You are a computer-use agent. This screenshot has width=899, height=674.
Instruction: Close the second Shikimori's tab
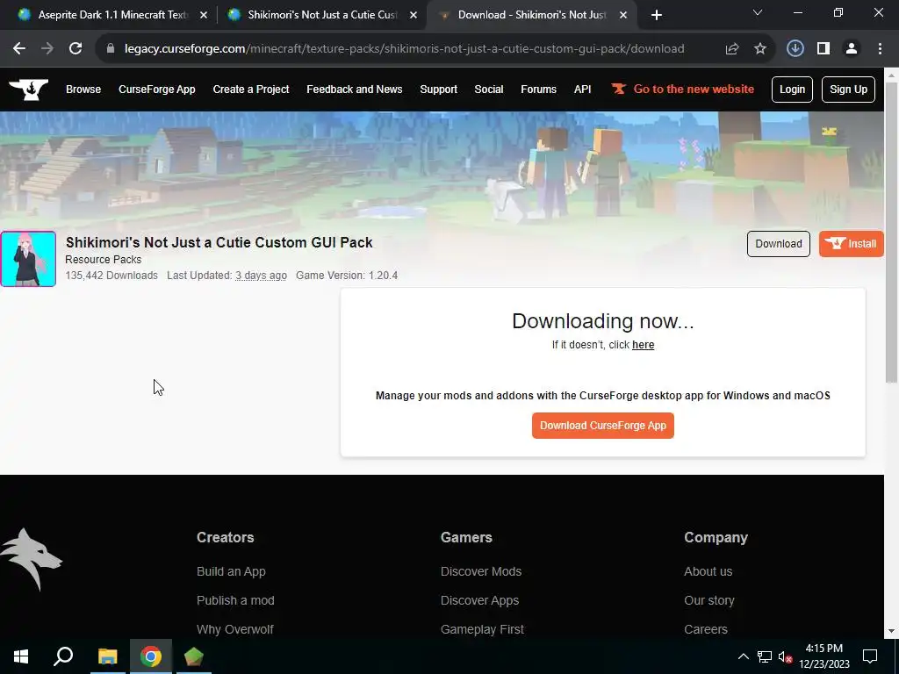tap(414, 16)
